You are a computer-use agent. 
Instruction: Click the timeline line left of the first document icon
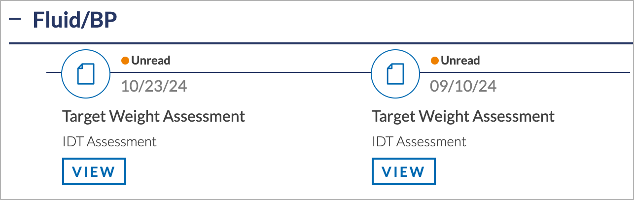[x=54, y=72]
